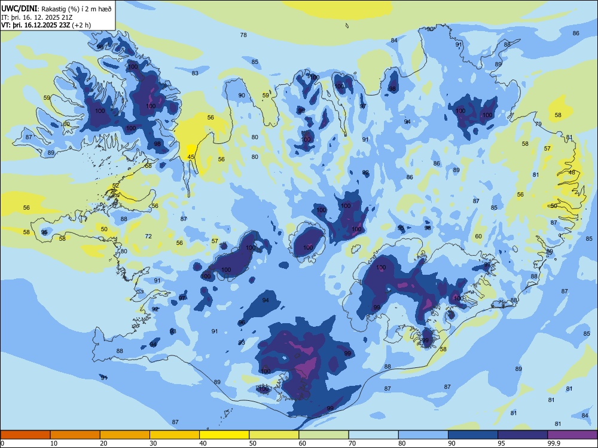Click the legend scale label '40'
Image resolution: width=598 pixels, height=448 pixels.
203,443
